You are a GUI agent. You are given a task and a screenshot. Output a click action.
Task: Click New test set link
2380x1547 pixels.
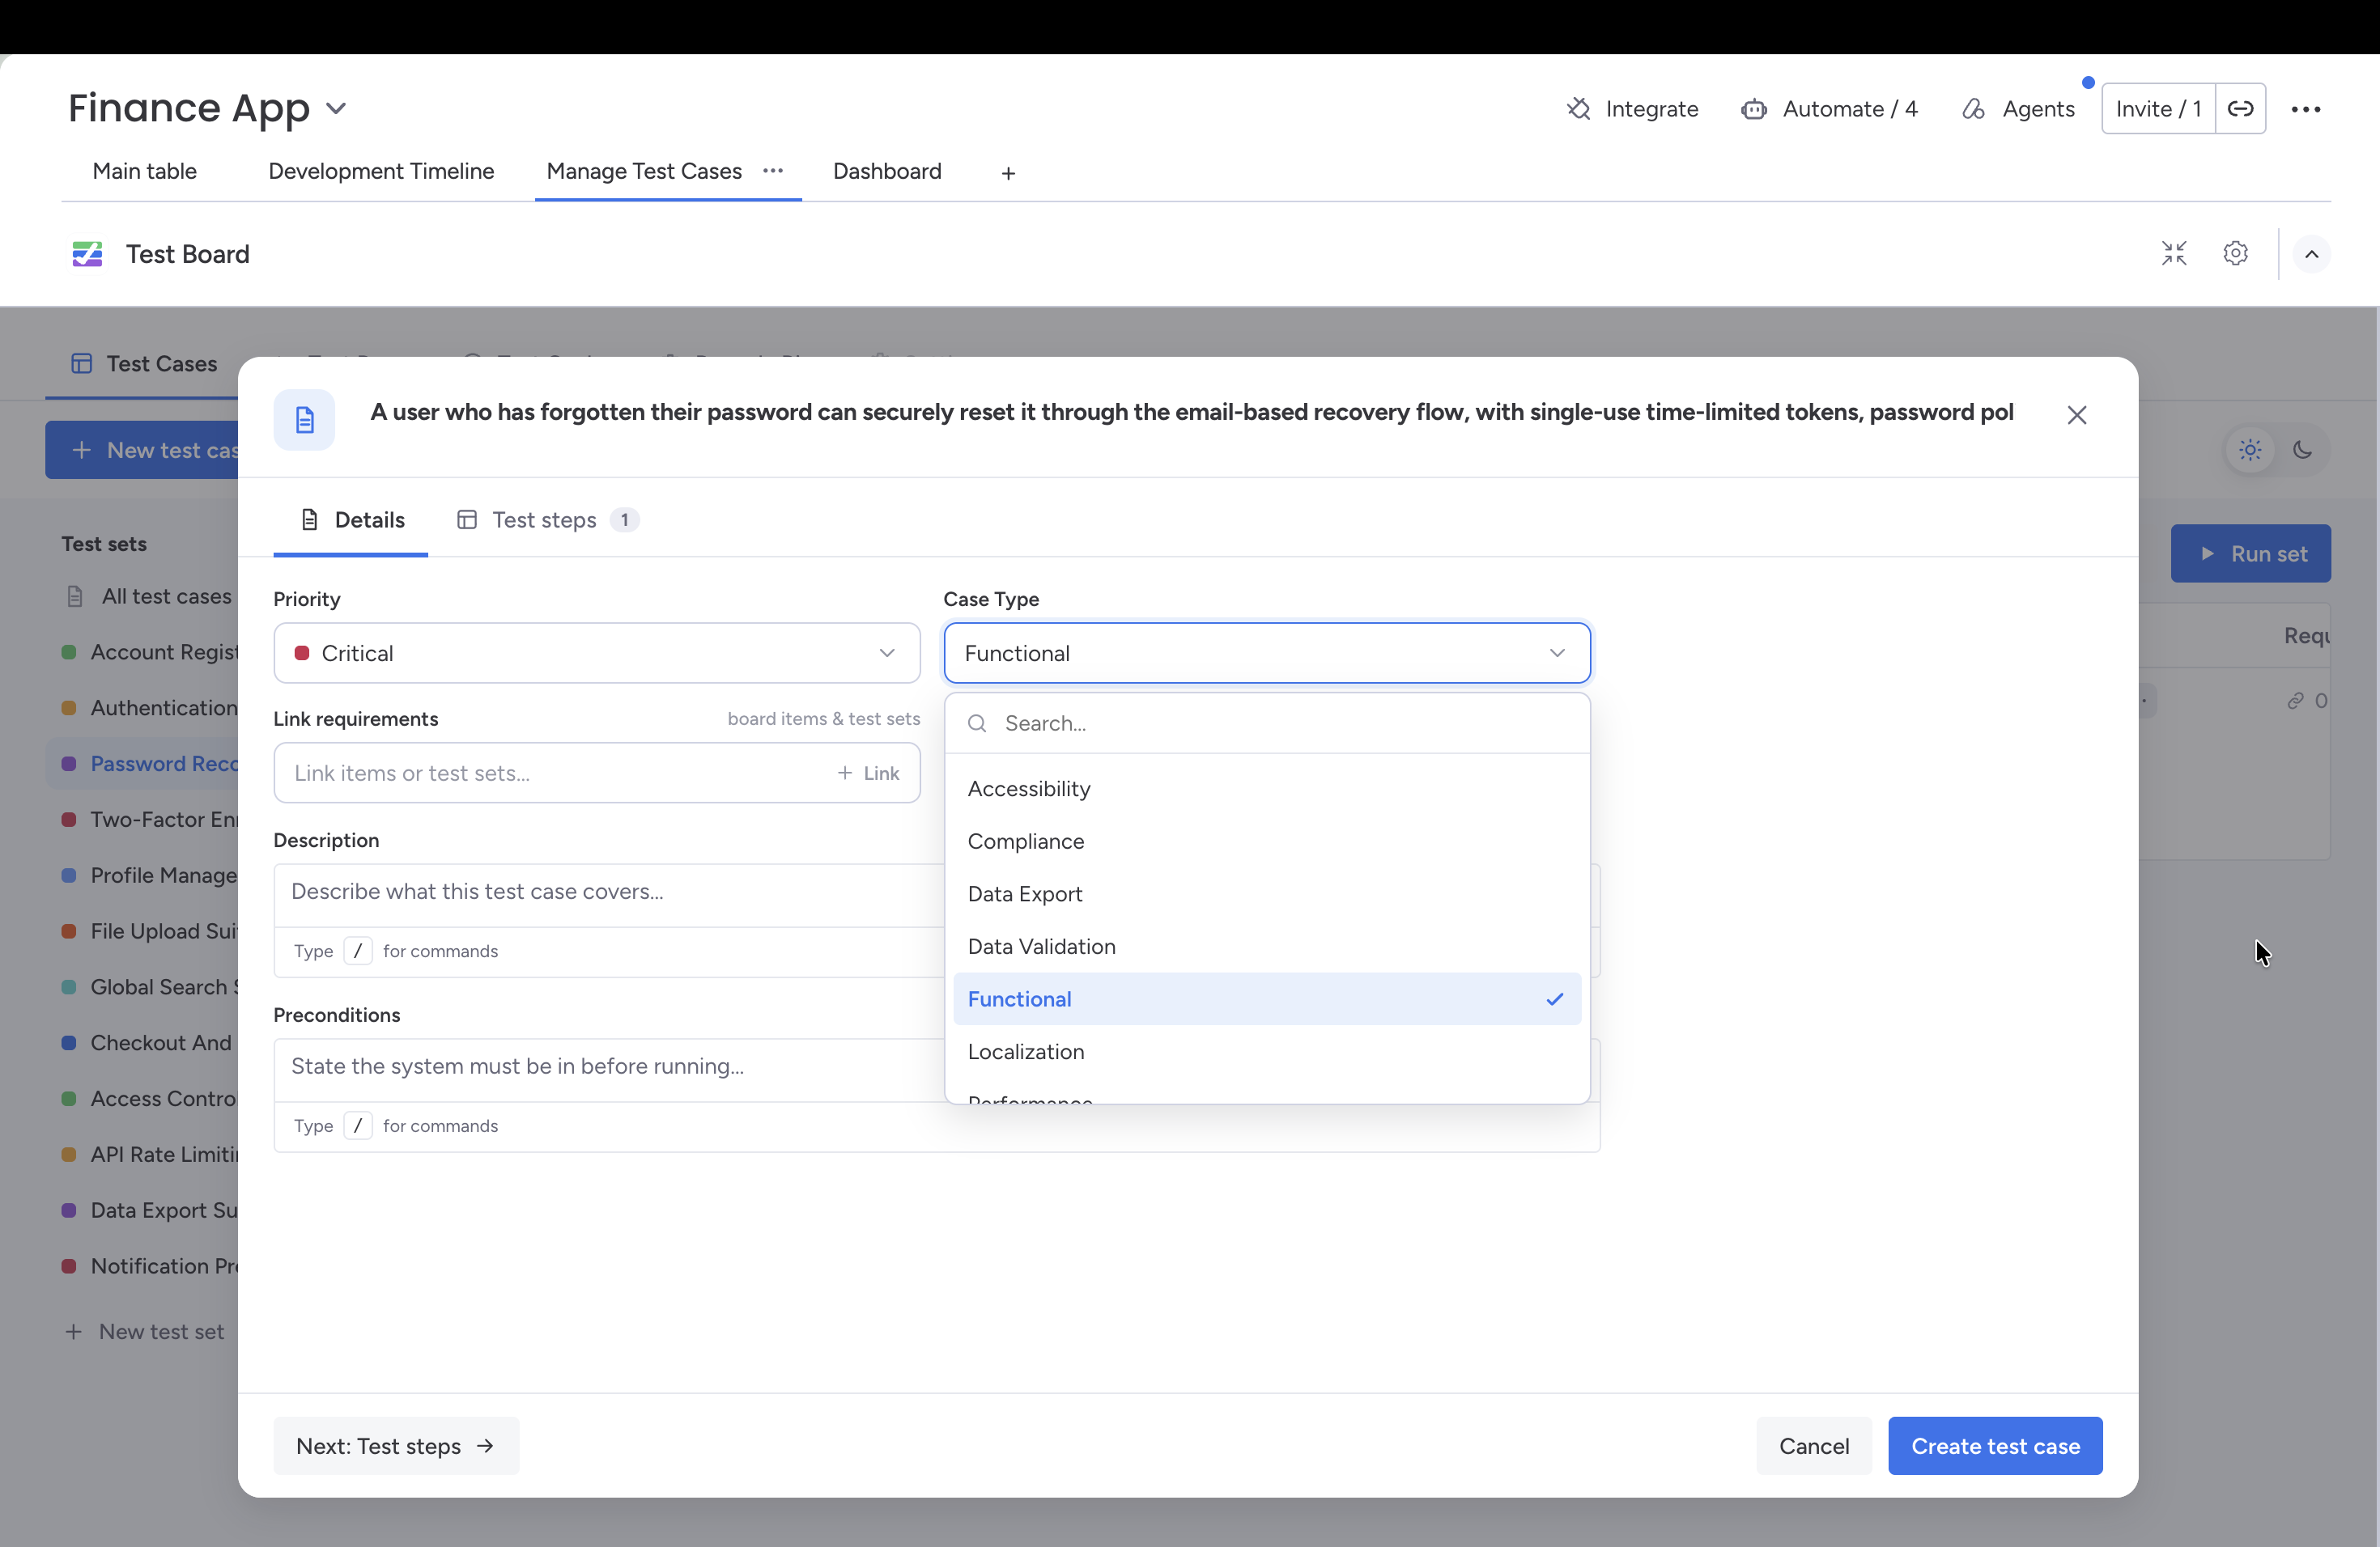[x=146, y=1332]
